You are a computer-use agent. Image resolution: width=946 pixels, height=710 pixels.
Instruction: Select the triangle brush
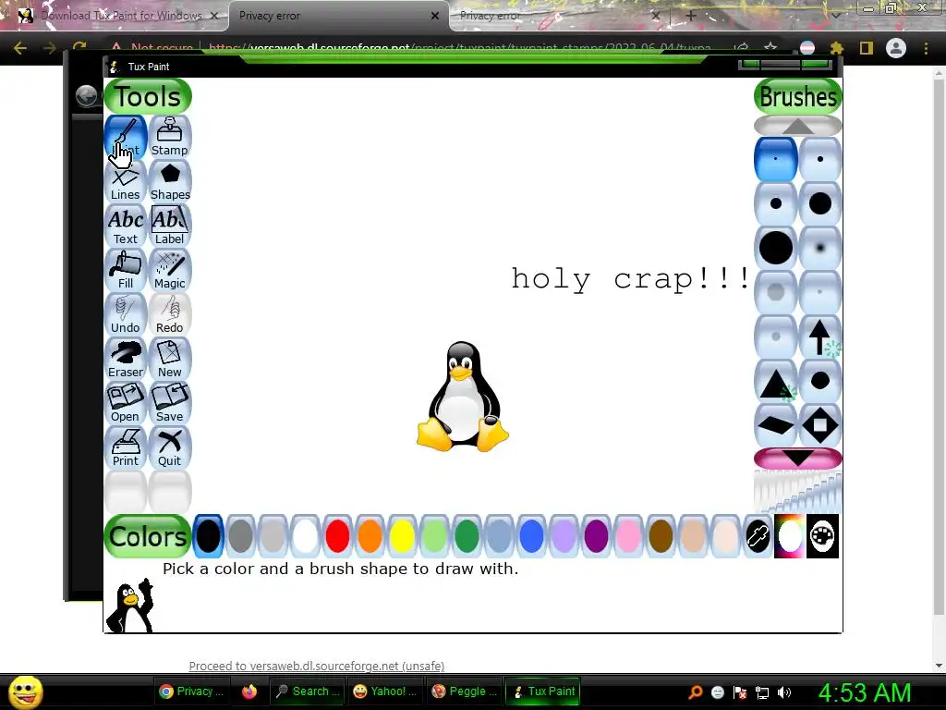tap(776, 381)
